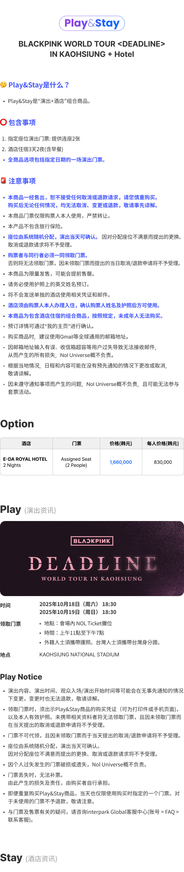Click the Play Notice heading
Image resolution: width=184 pixels, height=872 pixels.
click(21, 677)
